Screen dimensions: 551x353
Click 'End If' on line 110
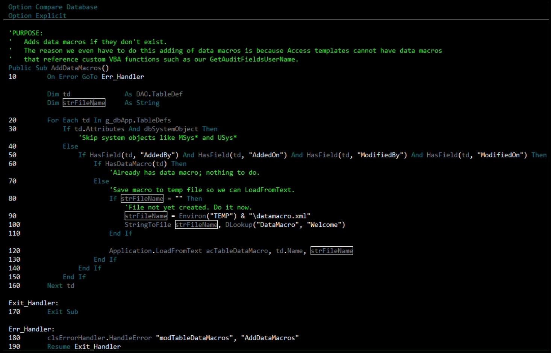click(121, 234)
